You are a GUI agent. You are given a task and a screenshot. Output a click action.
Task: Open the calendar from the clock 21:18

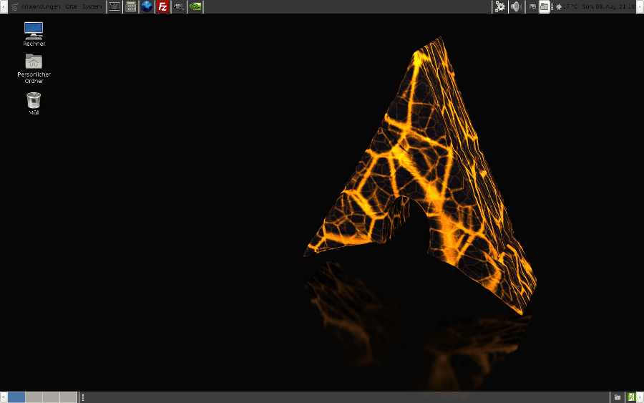pyautogui.click(x=608, y=6)
